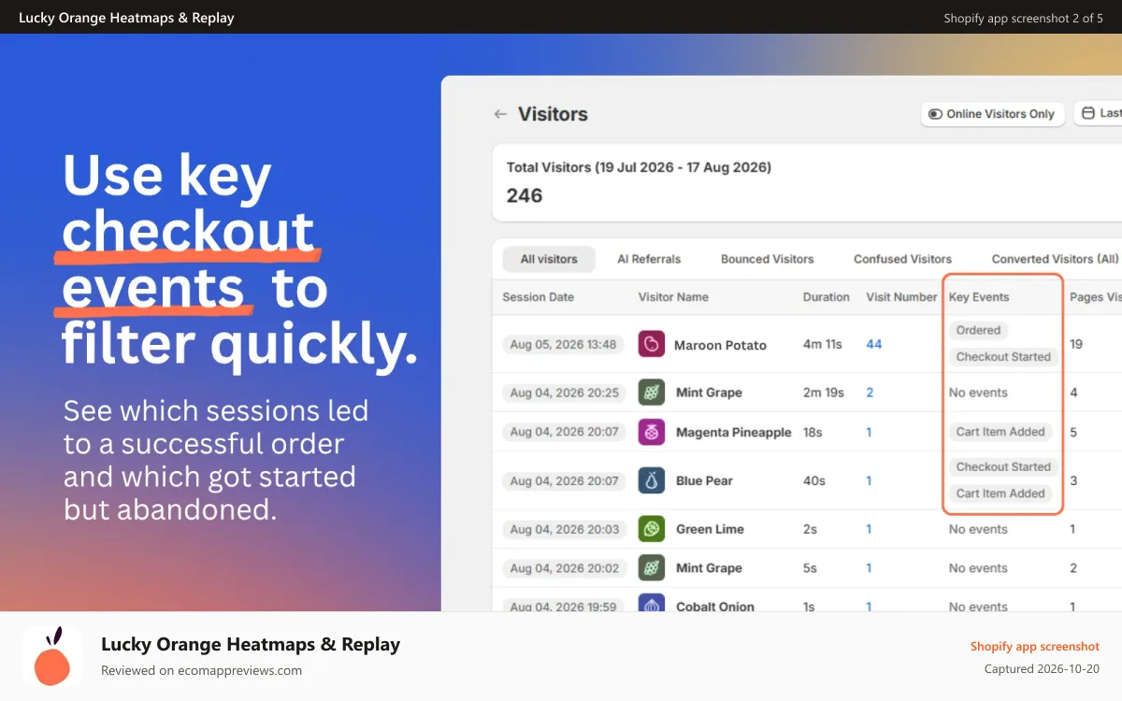Viewport: 1122px width, 701px height.
Task: Click Magenta Pineapple's Cart Item Added badge
Action: [1000, 432]
